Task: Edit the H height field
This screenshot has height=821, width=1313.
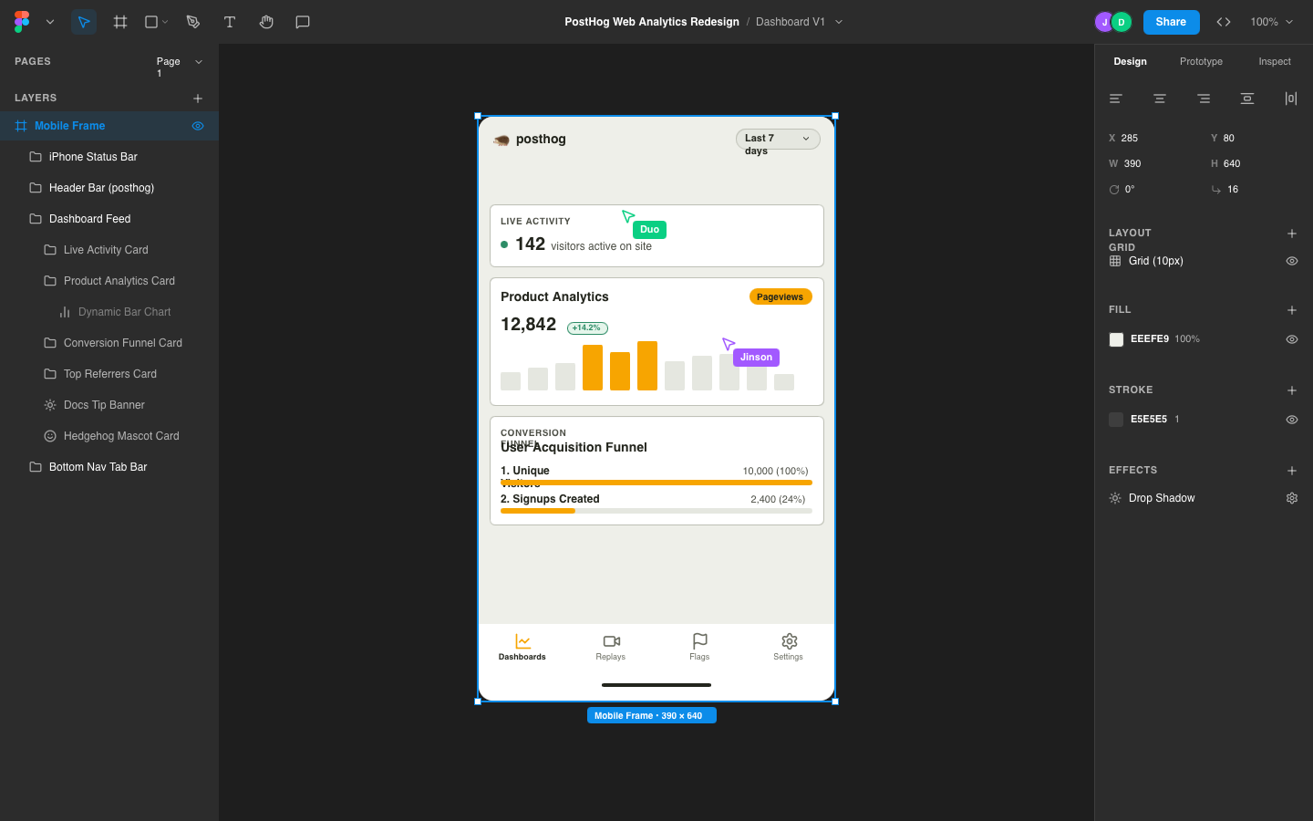Action: coord(1255,164)
